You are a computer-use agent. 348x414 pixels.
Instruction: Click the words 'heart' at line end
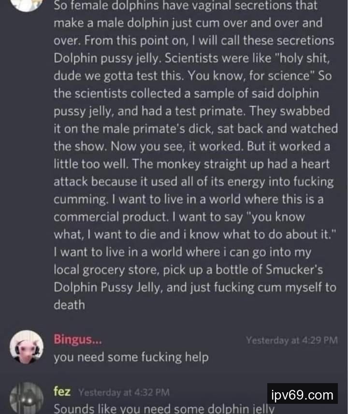[315, 164]
